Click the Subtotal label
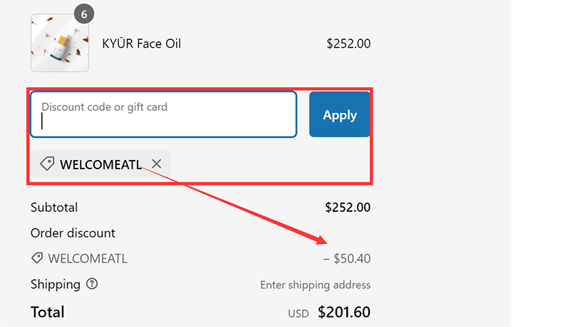The image size is (570, 327). (54, 208)
